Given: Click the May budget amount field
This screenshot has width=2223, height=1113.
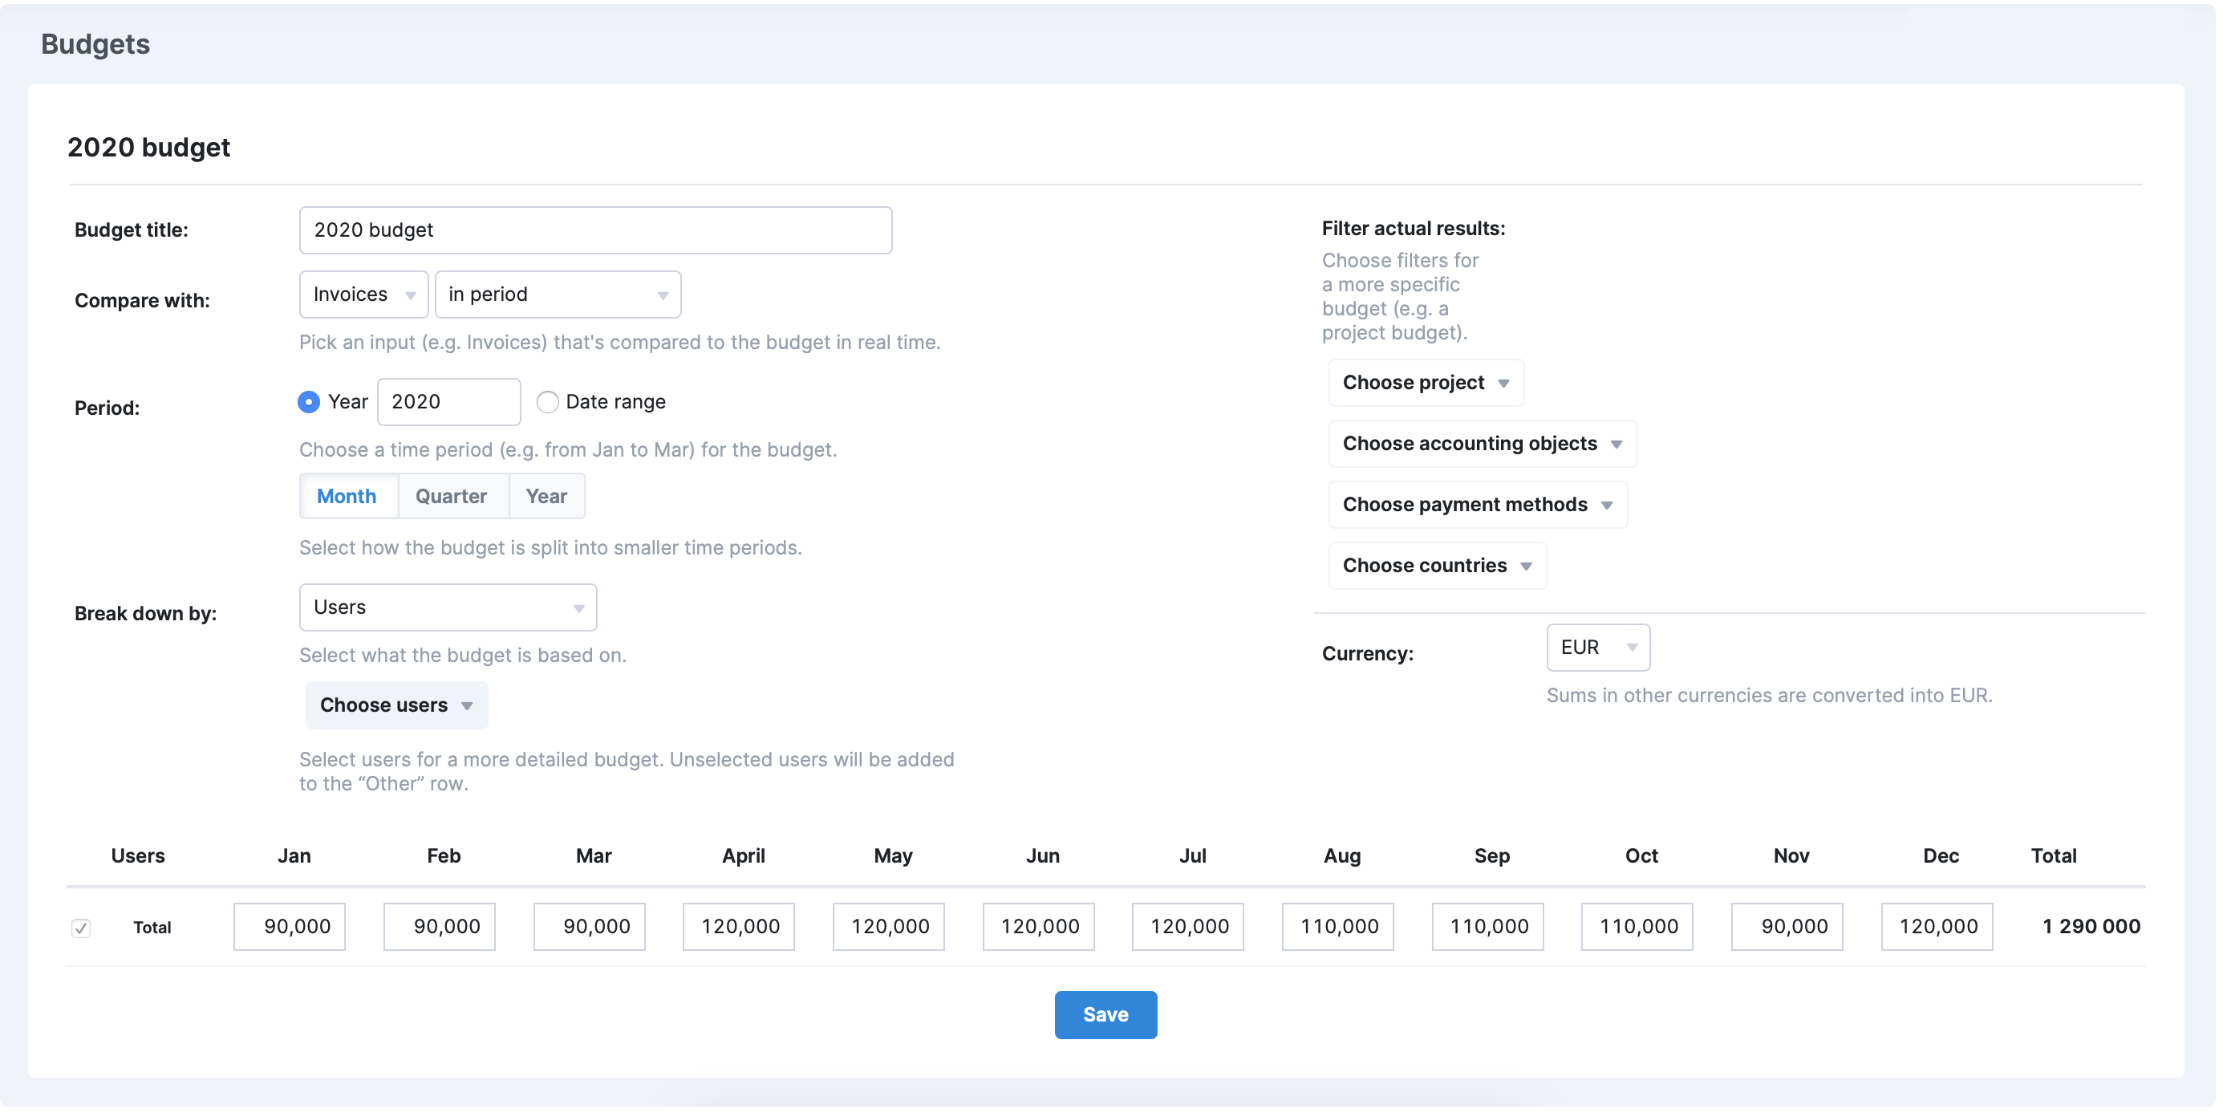Looking at the screenshot, I should pos(889,927).
